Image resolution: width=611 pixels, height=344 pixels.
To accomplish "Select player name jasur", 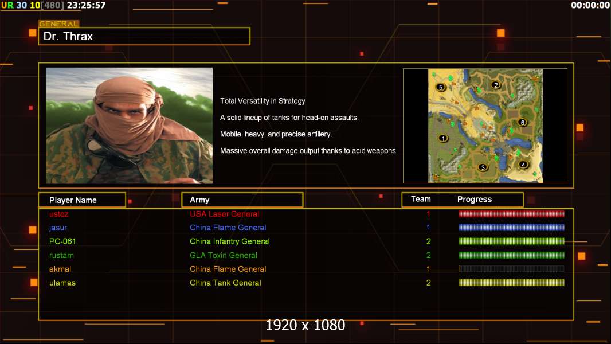I will 58,228.
